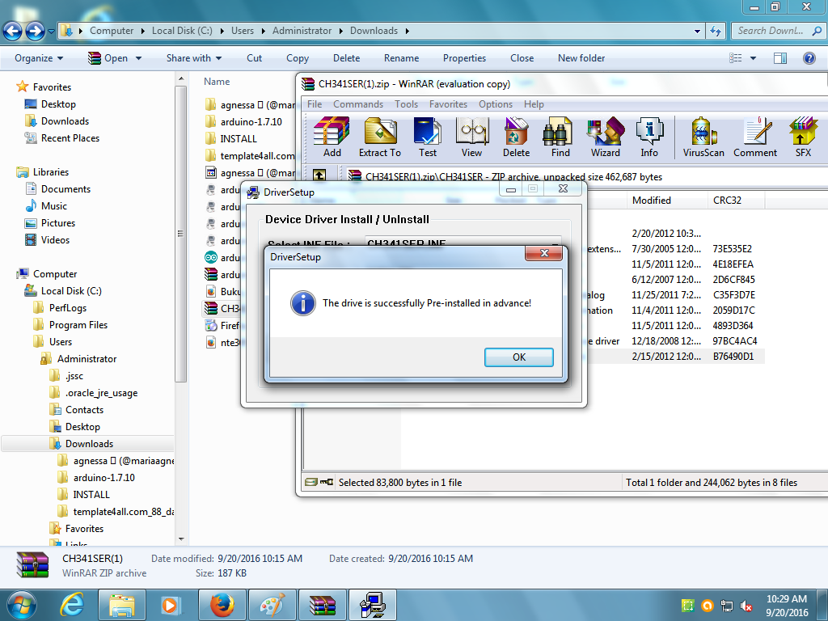
Task: Click the Search Downloads field
Action: (779, 31)
